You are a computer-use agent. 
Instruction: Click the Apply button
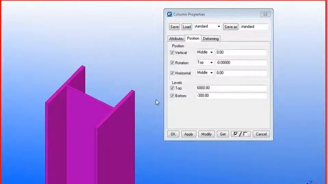(x=189, y=134)
